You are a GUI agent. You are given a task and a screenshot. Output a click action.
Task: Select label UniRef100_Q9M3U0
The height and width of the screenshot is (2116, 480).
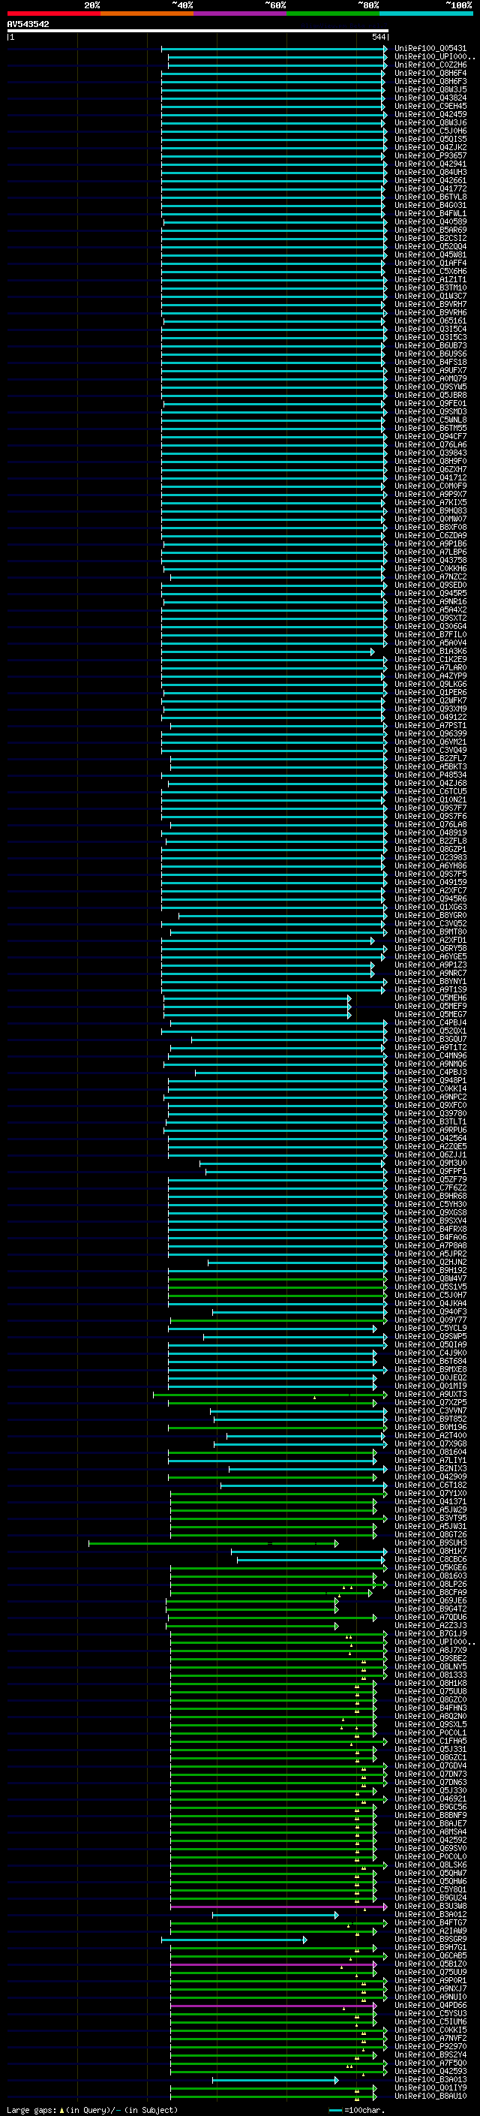point(430,1163)
